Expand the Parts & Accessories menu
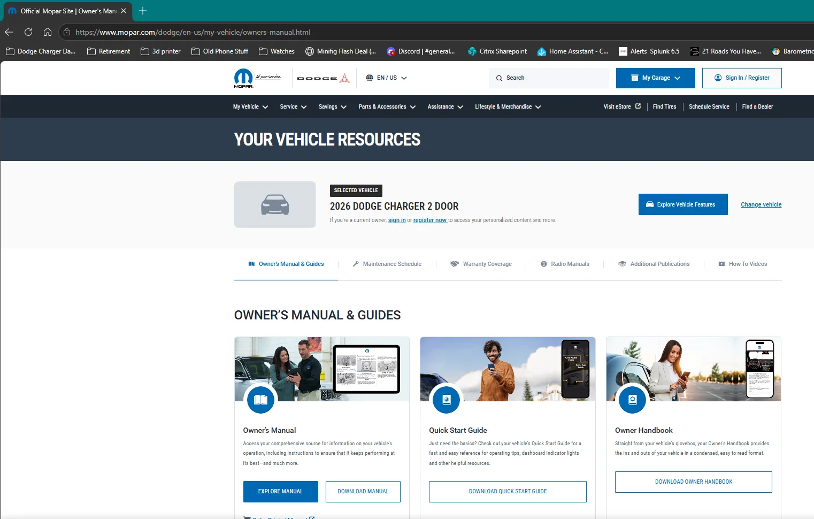 (387, 106)
